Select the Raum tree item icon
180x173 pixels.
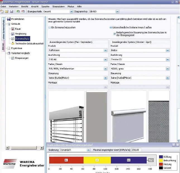[x=13, y=29]
